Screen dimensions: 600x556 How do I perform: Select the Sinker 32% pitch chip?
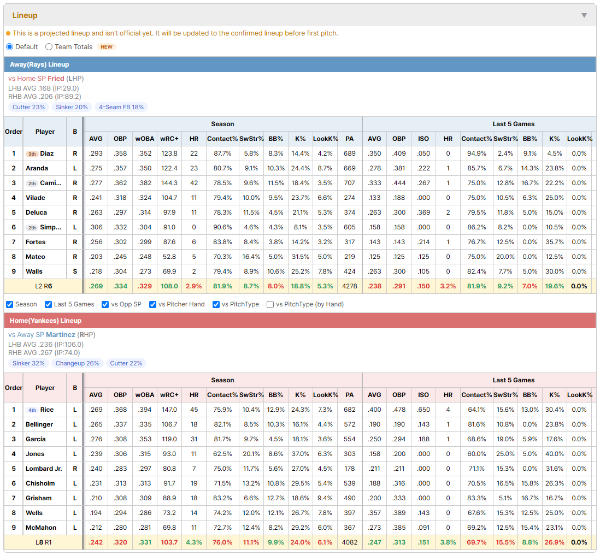point(29,363)
